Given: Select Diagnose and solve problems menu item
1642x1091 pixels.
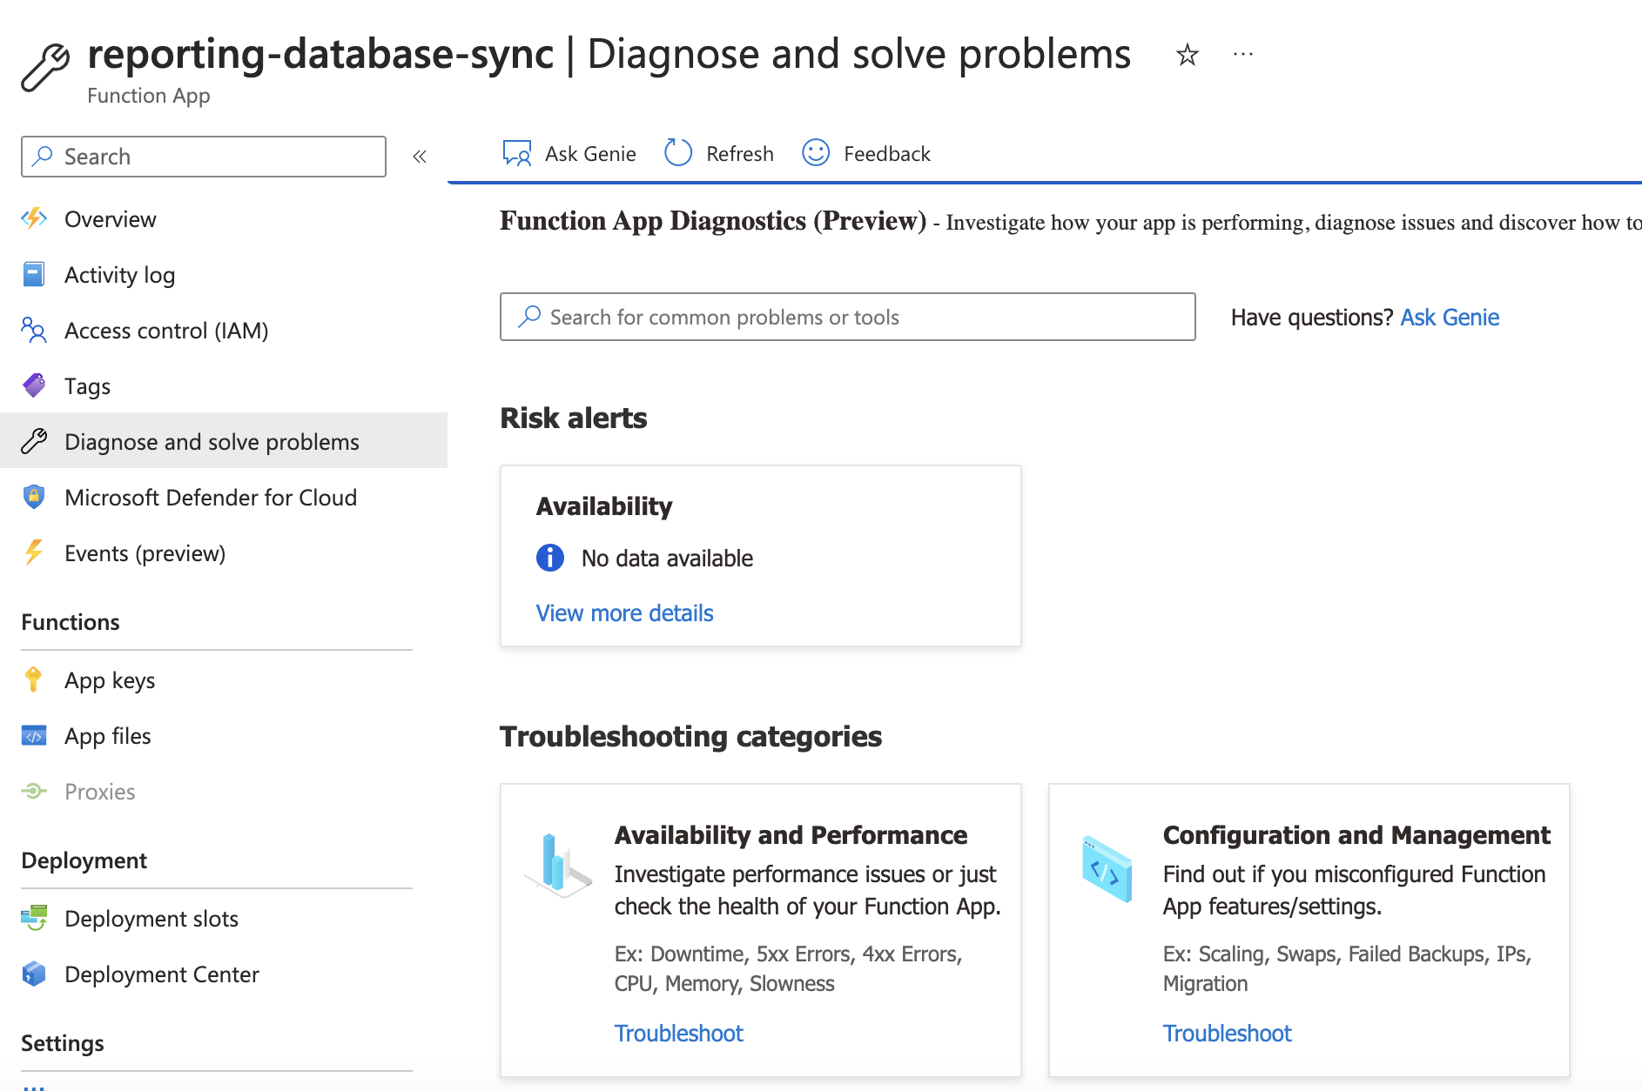Looking at the screenshot, I should (x=212, y=441).
